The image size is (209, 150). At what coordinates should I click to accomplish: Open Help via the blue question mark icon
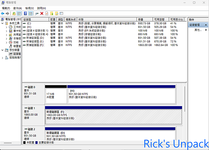(25, 13)
